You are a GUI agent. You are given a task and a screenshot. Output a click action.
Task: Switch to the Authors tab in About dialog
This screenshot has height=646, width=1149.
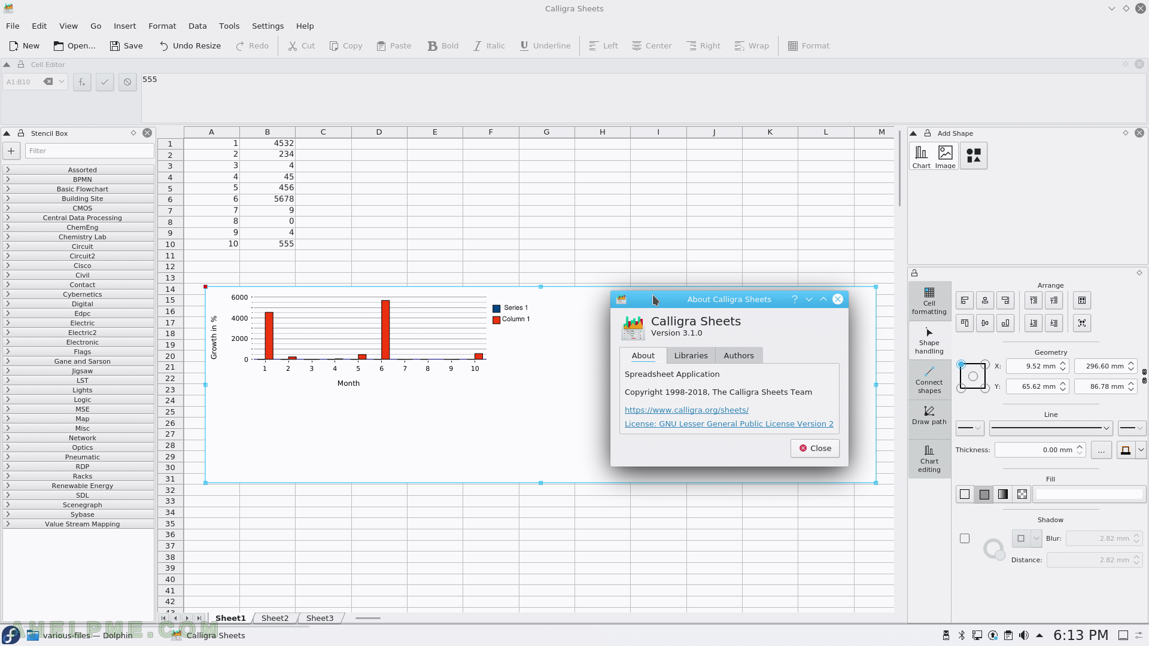(738, 355)
